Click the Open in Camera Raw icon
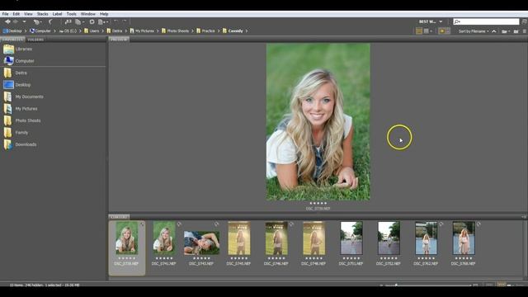 coord(92,21)
